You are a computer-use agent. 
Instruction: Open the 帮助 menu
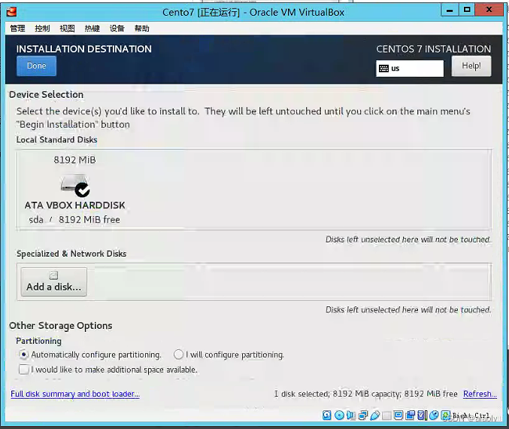tap(142, 29)
